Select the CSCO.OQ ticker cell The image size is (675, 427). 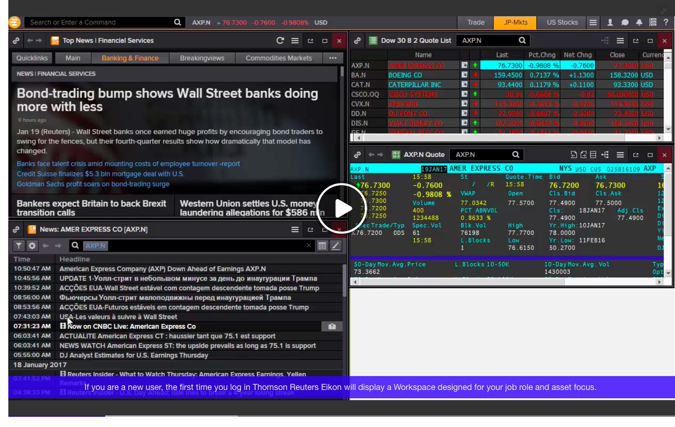pos(365,94)
